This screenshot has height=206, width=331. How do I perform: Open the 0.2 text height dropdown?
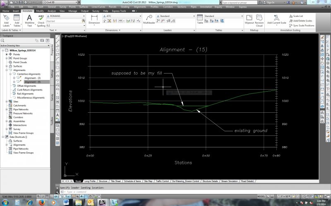(84, 26)
